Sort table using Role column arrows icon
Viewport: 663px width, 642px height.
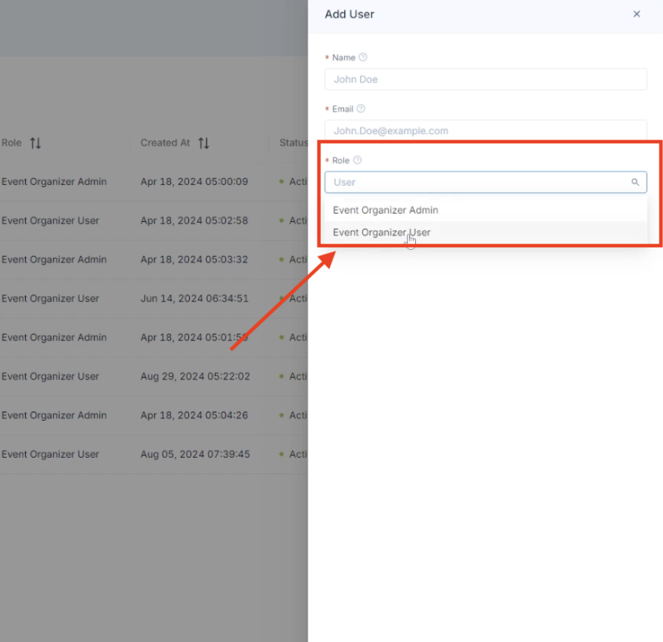tap(36, 143)
